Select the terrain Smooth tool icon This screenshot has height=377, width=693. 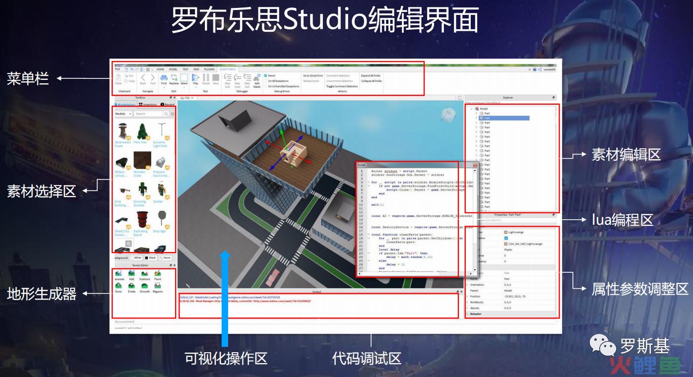pos(144,286)
